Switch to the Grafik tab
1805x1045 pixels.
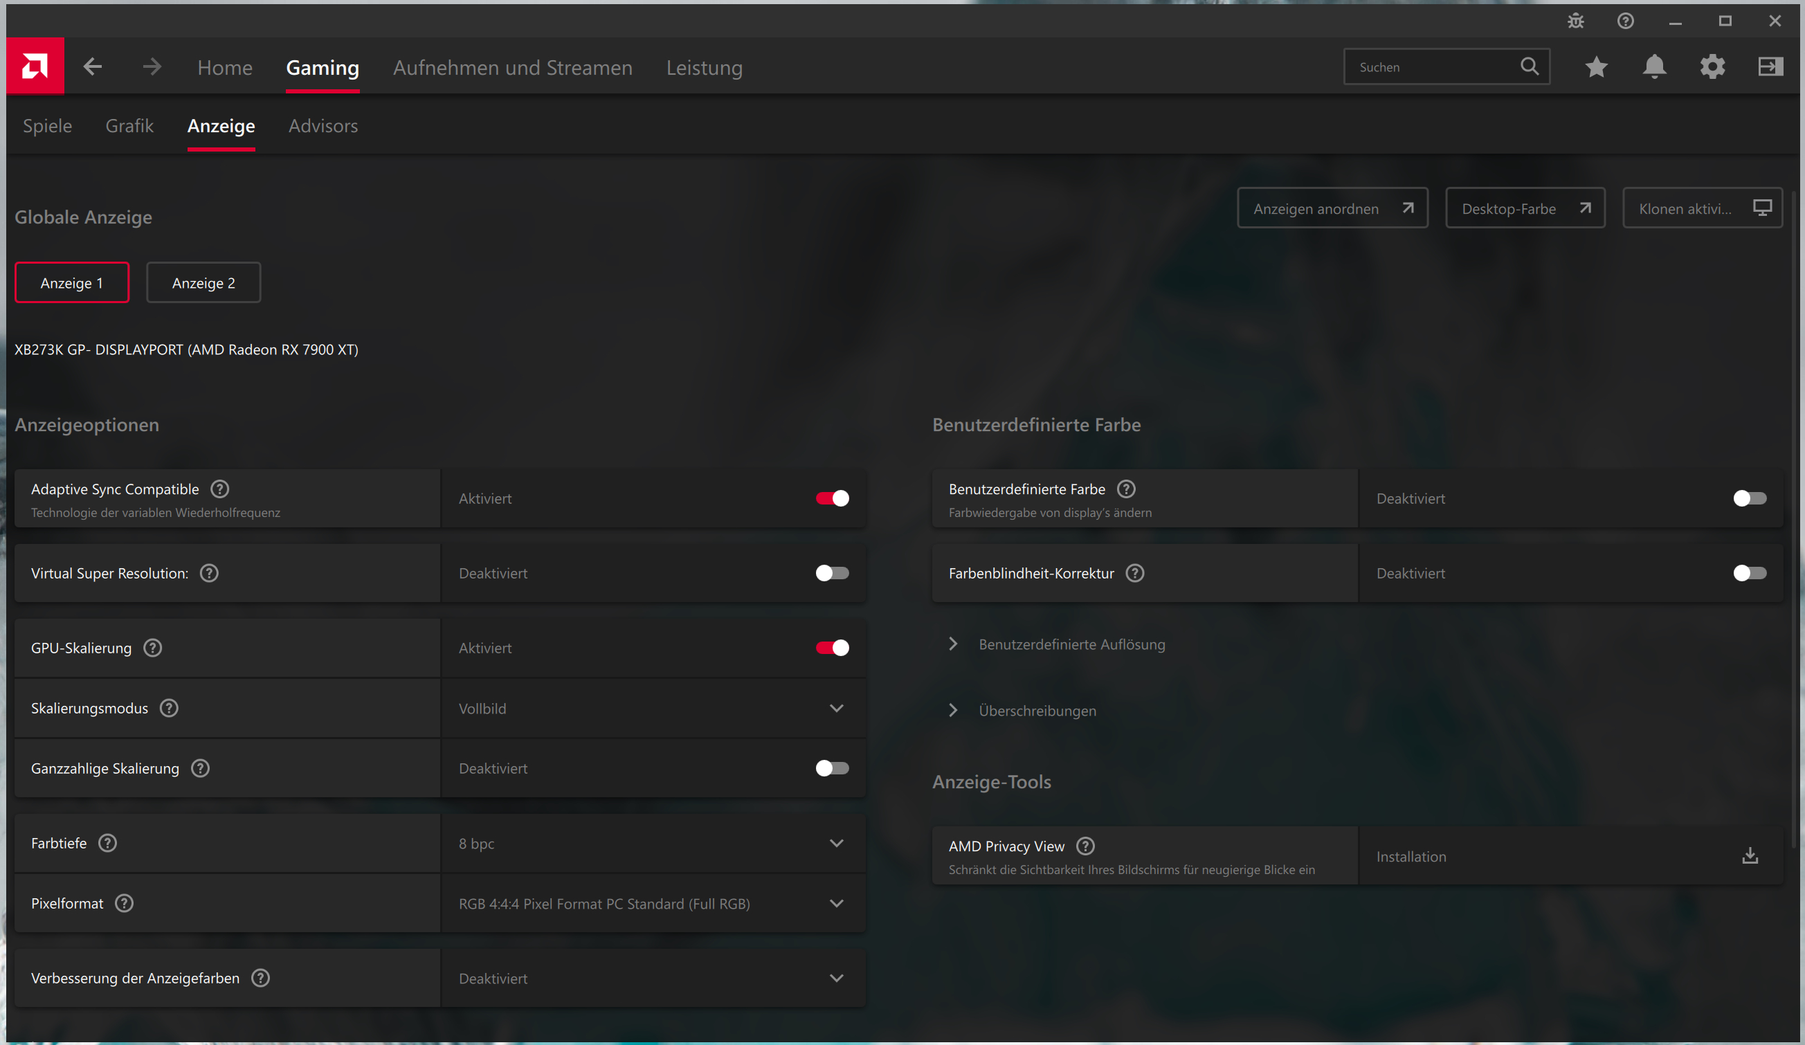click(x=129, y=126)
